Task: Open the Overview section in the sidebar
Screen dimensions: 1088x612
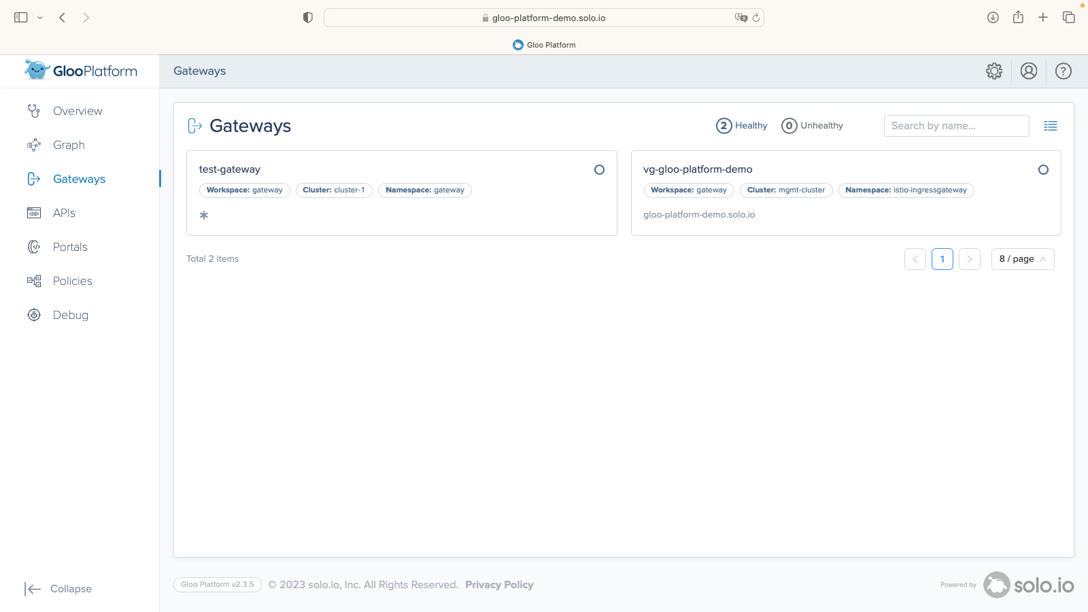Action: coord(76,111)
